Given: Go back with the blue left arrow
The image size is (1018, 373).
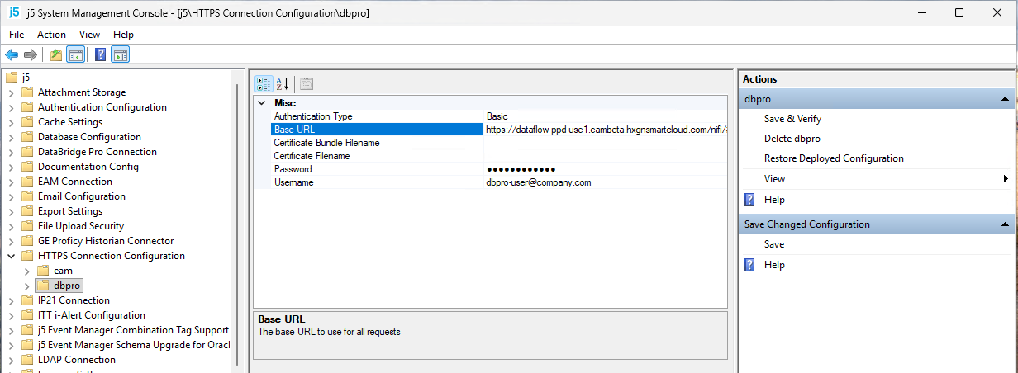Looking at the screenshot, I should click(x=12, y=55).
